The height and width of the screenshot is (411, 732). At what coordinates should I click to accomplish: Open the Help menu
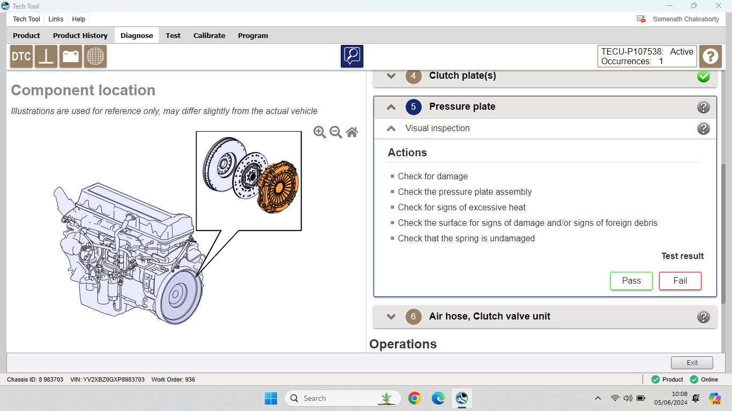click(79, 19)
